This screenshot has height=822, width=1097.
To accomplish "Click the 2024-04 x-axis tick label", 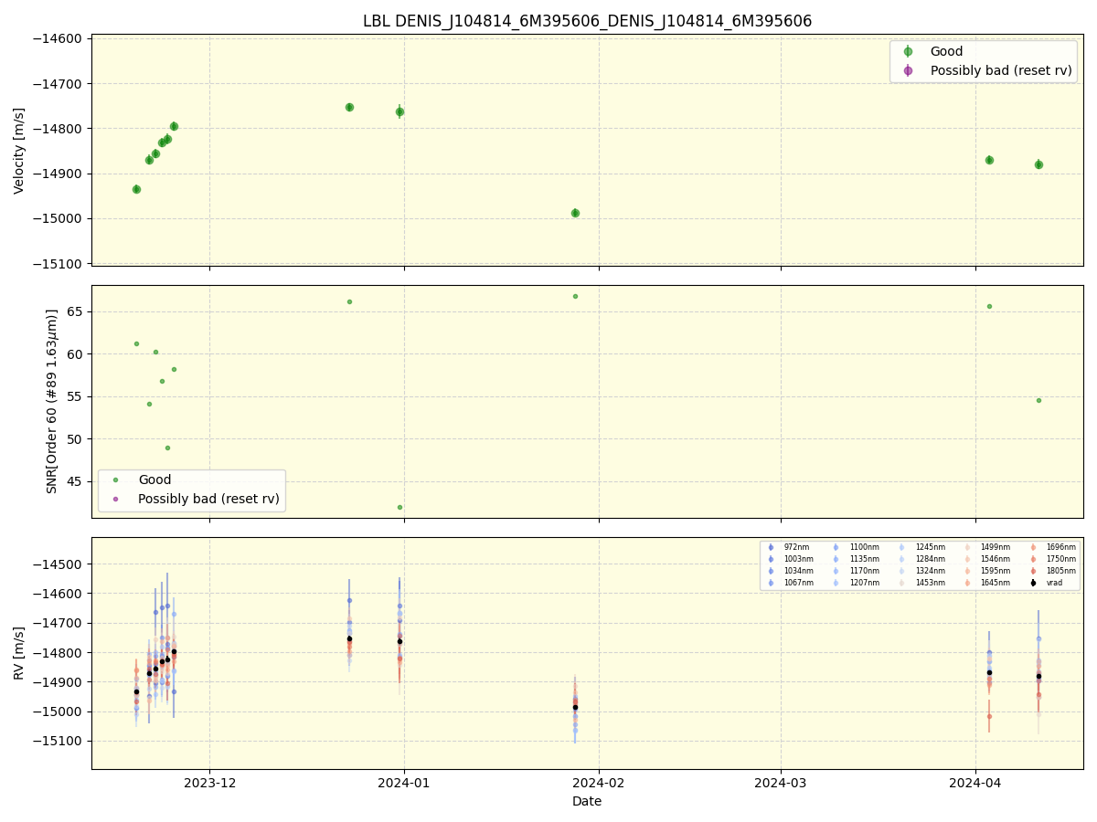I will pos(975,783).
